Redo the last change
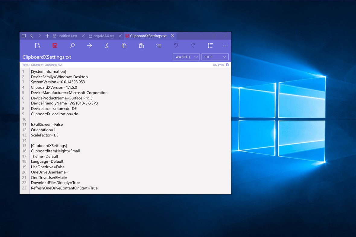Viewport: 356px width, 237px height. (x=193, y=45)
